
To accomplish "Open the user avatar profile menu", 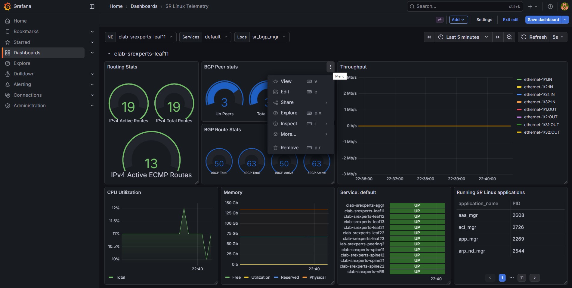I will [x=564, y=6].
